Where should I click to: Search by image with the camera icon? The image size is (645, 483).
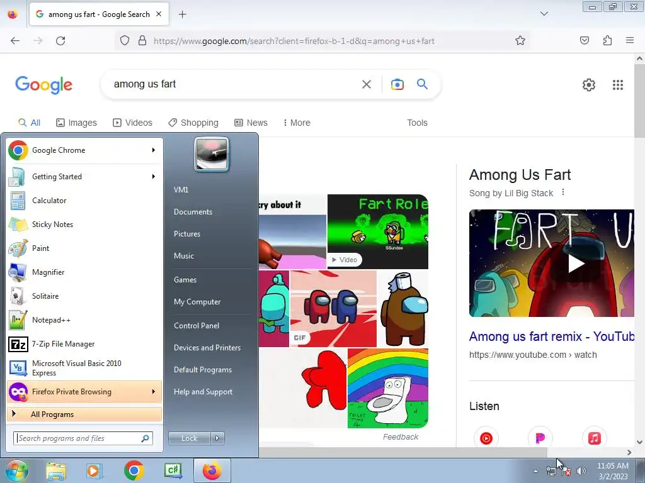point(397,84)
